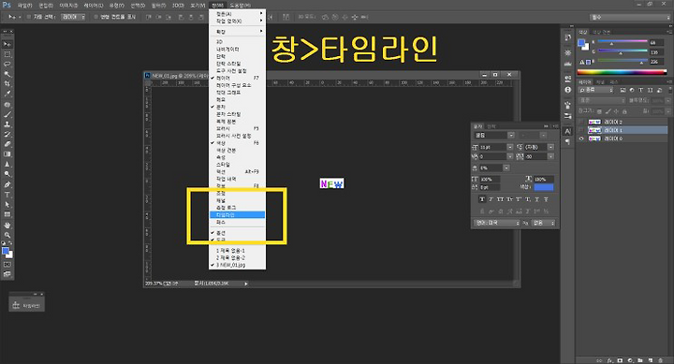Open the Paragraph panel icon in dock
The width and height of the screenshot is (674, 364).
(568, 141)
